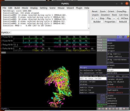Image resolution: width=130 pixels, height=111 pixels.
Task: Click the Get View button
Action: [x=124, y=15]
